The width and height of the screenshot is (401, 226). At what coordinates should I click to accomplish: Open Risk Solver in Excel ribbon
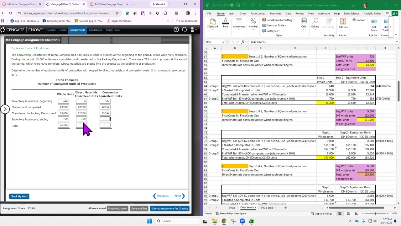click(374, 24)
